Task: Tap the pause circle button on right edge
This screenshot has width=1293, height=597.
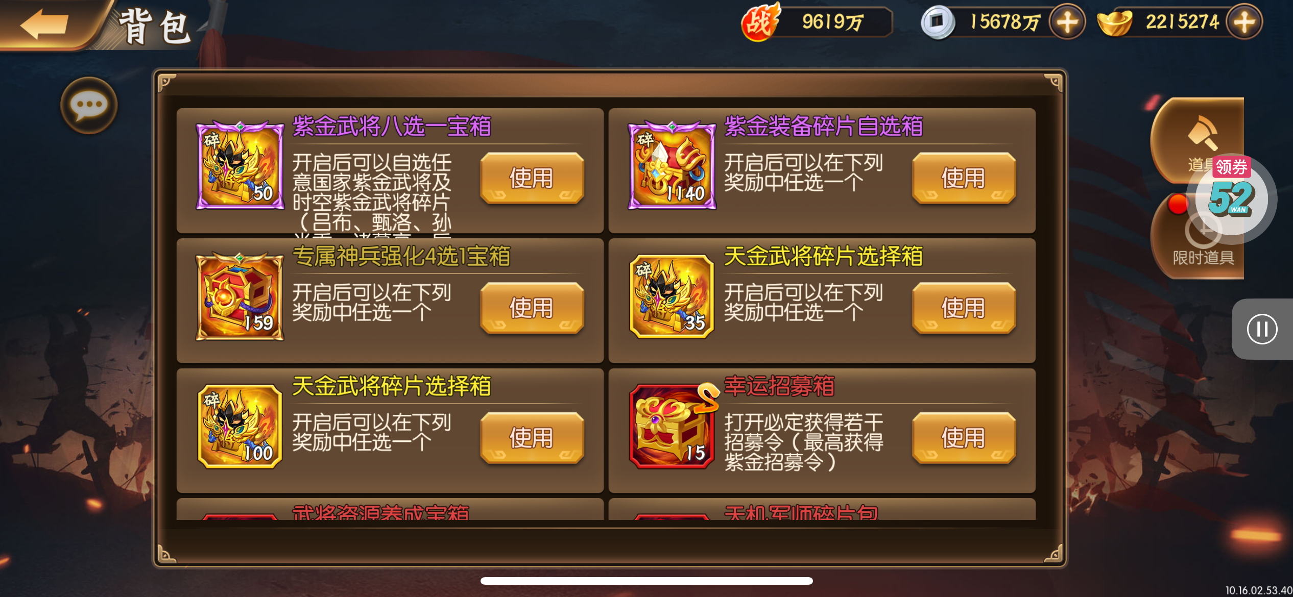Action: pyautogui.click(x=1262, y=329)
